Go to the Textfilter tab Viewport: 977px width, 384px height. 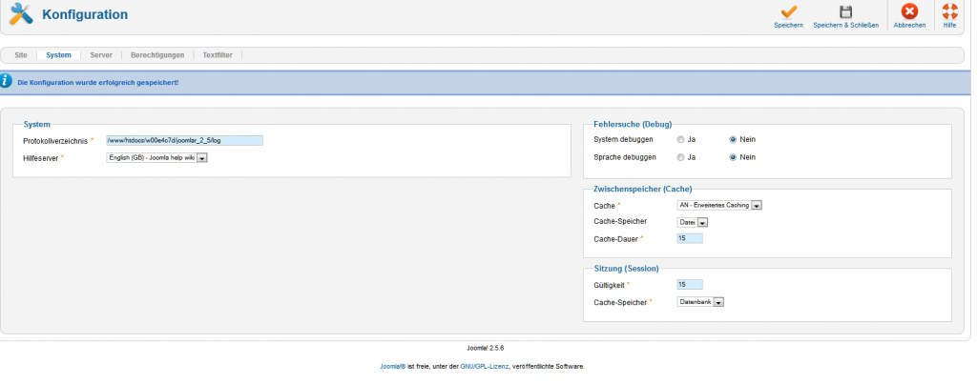[218, 55]
